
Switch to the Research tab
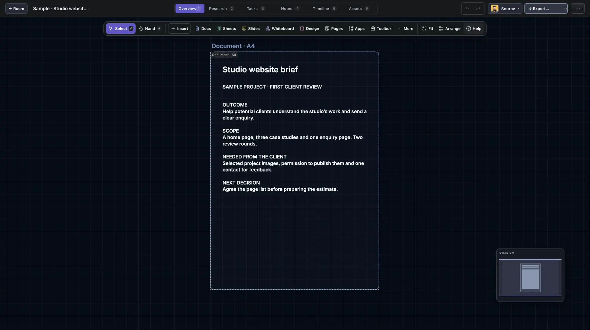pyautogui.click(x=222, y=9)
